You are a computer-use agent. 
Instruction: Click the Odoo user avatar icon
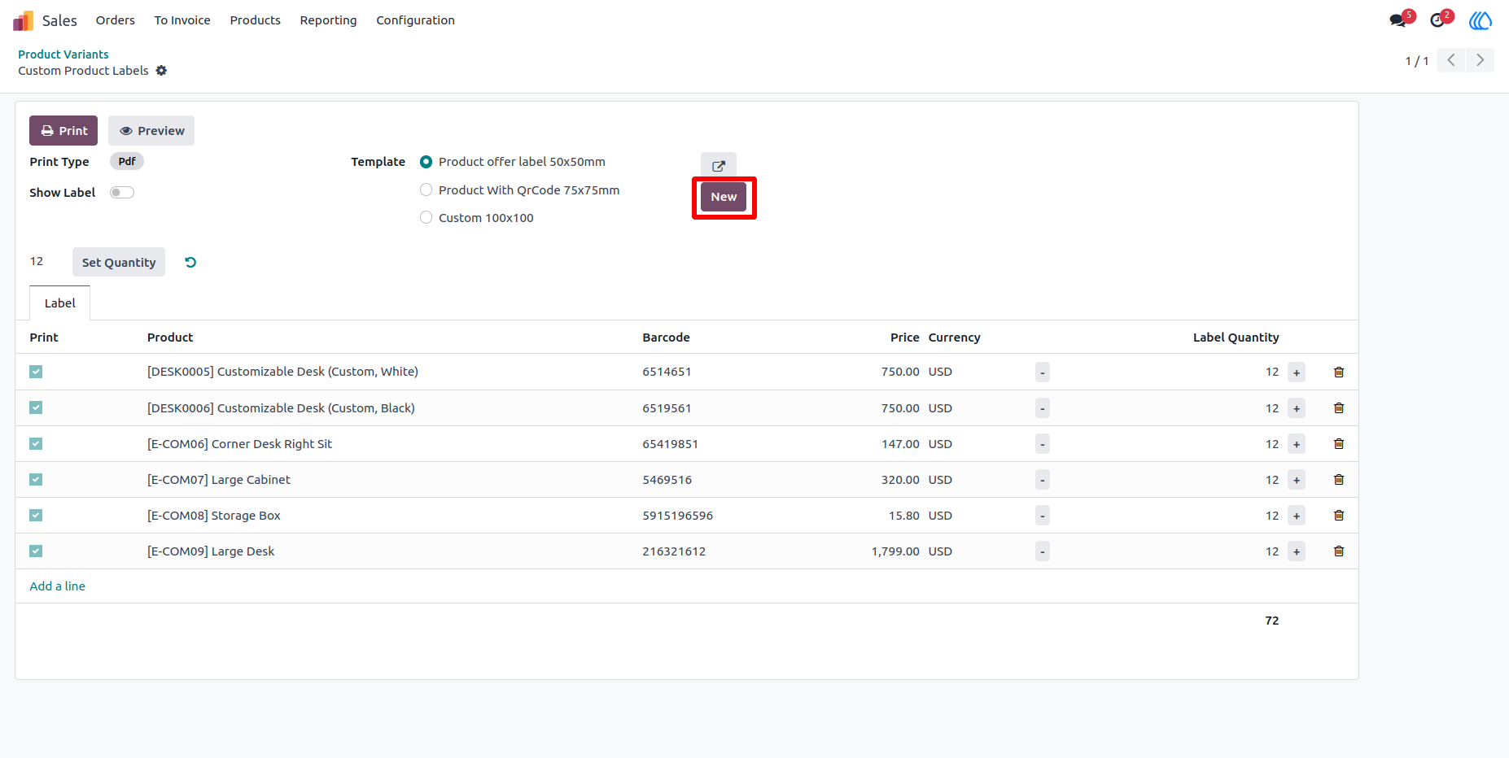(1481, 20)
